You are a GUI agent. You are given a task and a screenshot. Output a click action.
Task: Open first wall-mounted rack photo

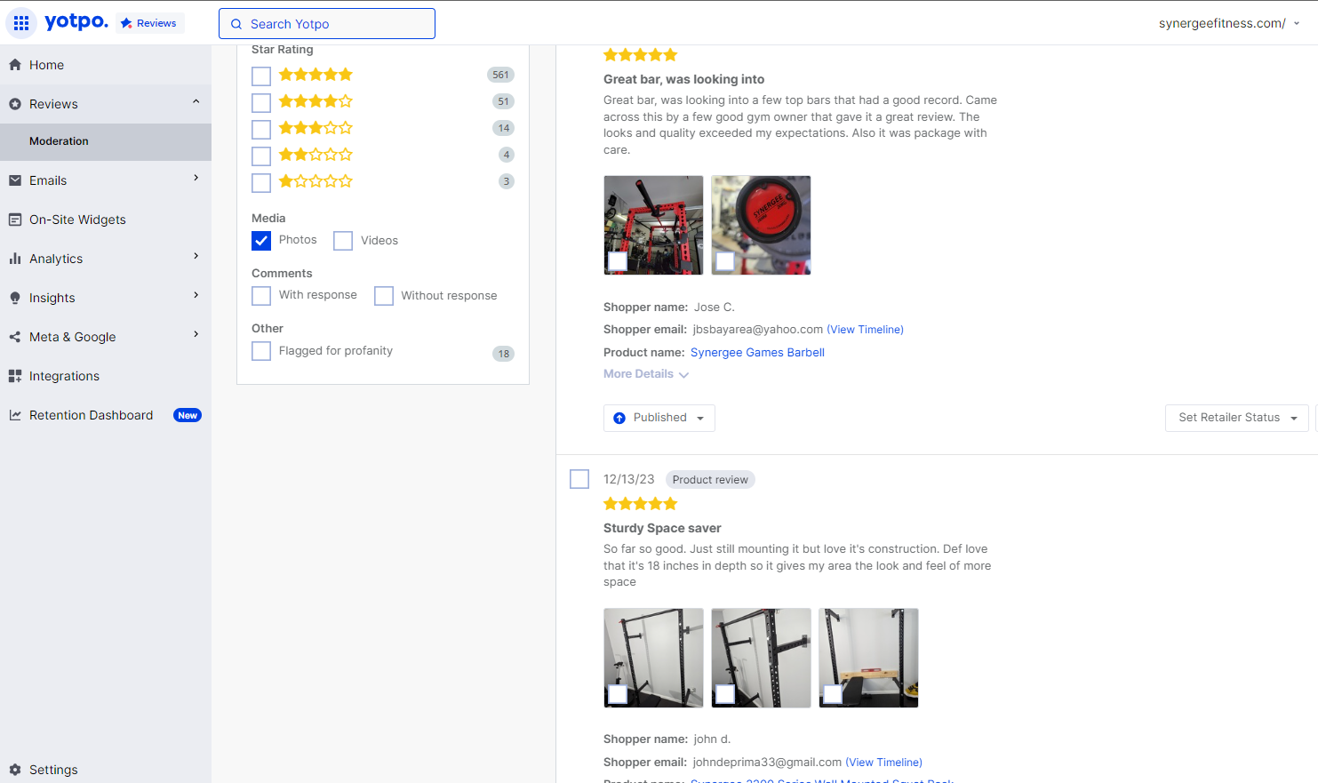pos(653,658)
